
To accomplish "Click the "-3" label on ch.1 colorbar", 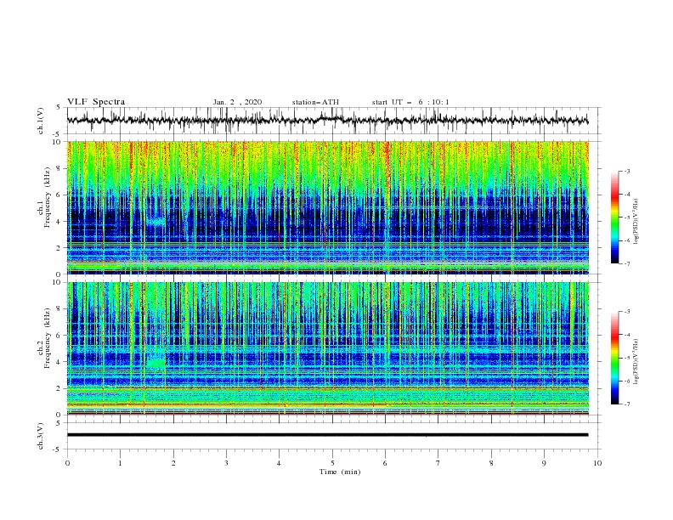I will [x=627, y=171].
